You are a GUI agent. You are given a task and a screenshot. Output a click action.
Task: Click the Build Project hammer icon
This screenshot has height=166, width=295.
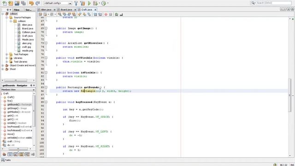76,3
